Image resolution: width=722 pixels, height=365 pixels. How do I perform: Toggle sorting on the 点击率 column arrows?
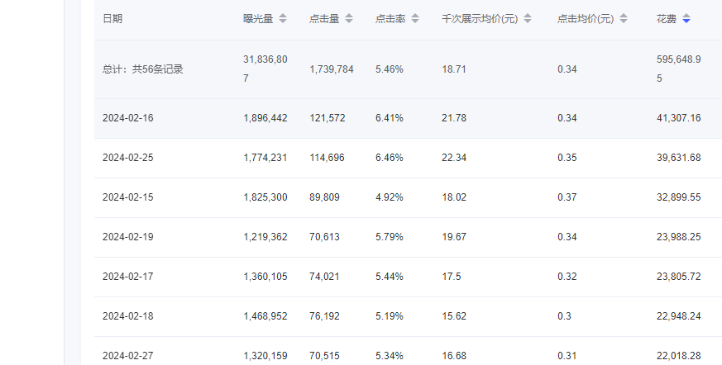[415, 19]
